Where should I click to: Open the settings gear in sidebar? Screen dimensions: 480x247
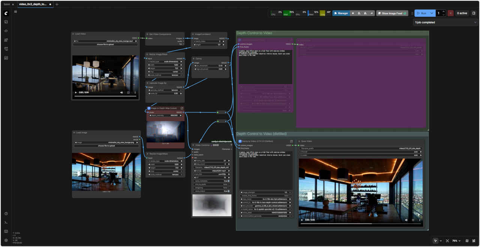(x=6, y=240)
